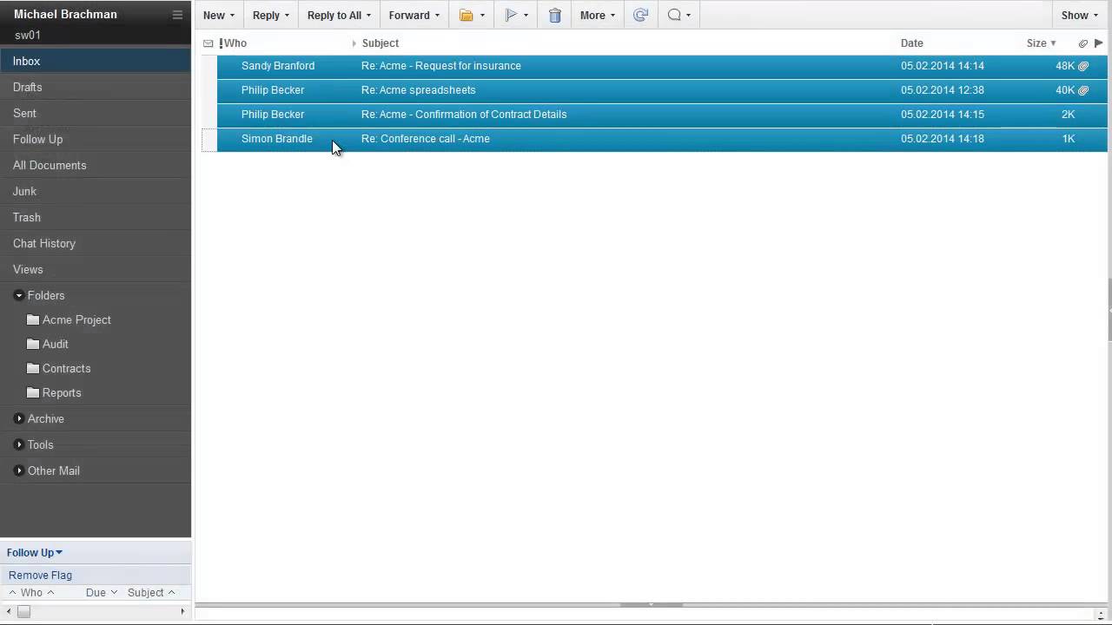Toggle selection box of Simon Brandle message
1112x625 pixels.
point(209,139)
